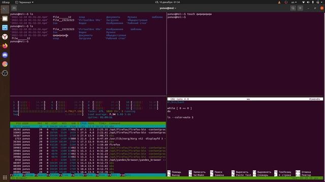This screenshot has height=182, width=325.
Task: Open the Обзор activities overview
Action: pos(6,2)
